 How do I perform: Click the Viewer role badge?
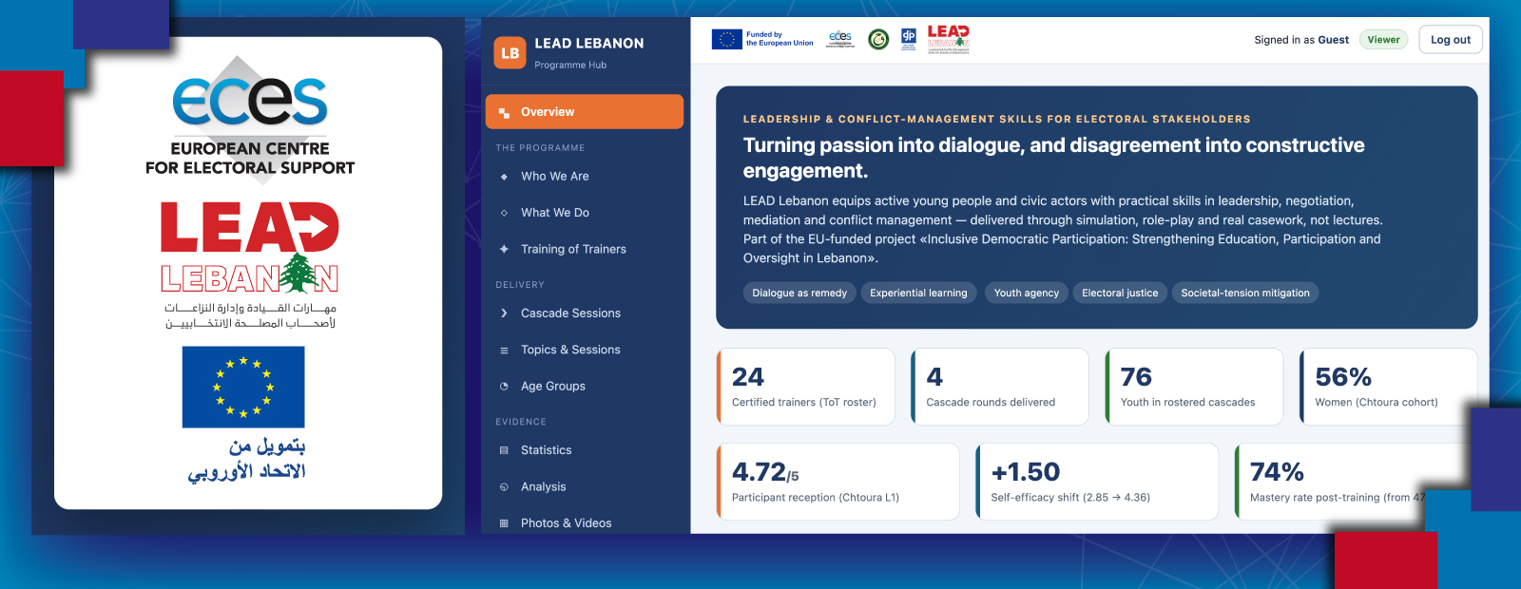point(1383,40)
